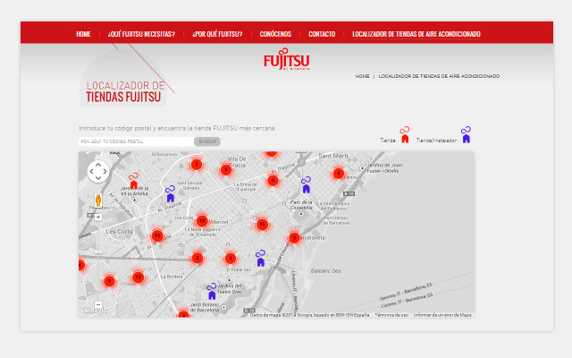Click the Jardí Botànic de Barcelona map label
Viewport: 572px width, 358px height.
[205, 307]
